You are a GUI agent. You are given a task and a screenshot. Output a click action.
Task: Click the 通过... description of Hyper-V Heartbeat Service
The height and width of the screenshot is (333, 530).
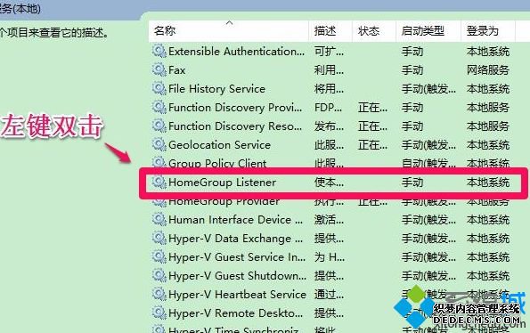(329, 295)
